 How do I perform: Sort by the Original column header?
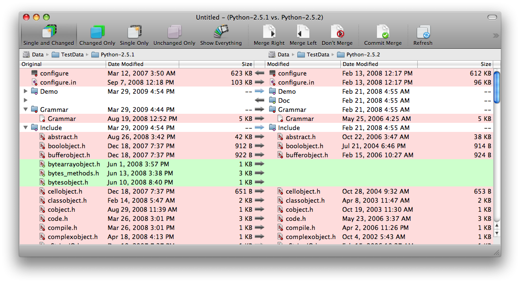click(63, 64)
